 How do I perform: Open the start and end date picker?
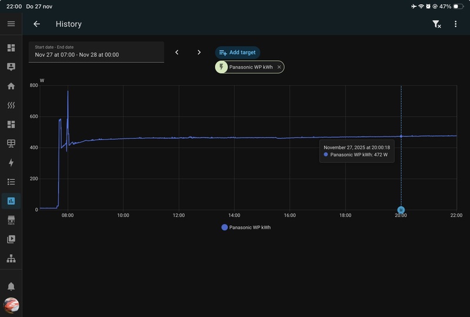[x=96, y=52]
